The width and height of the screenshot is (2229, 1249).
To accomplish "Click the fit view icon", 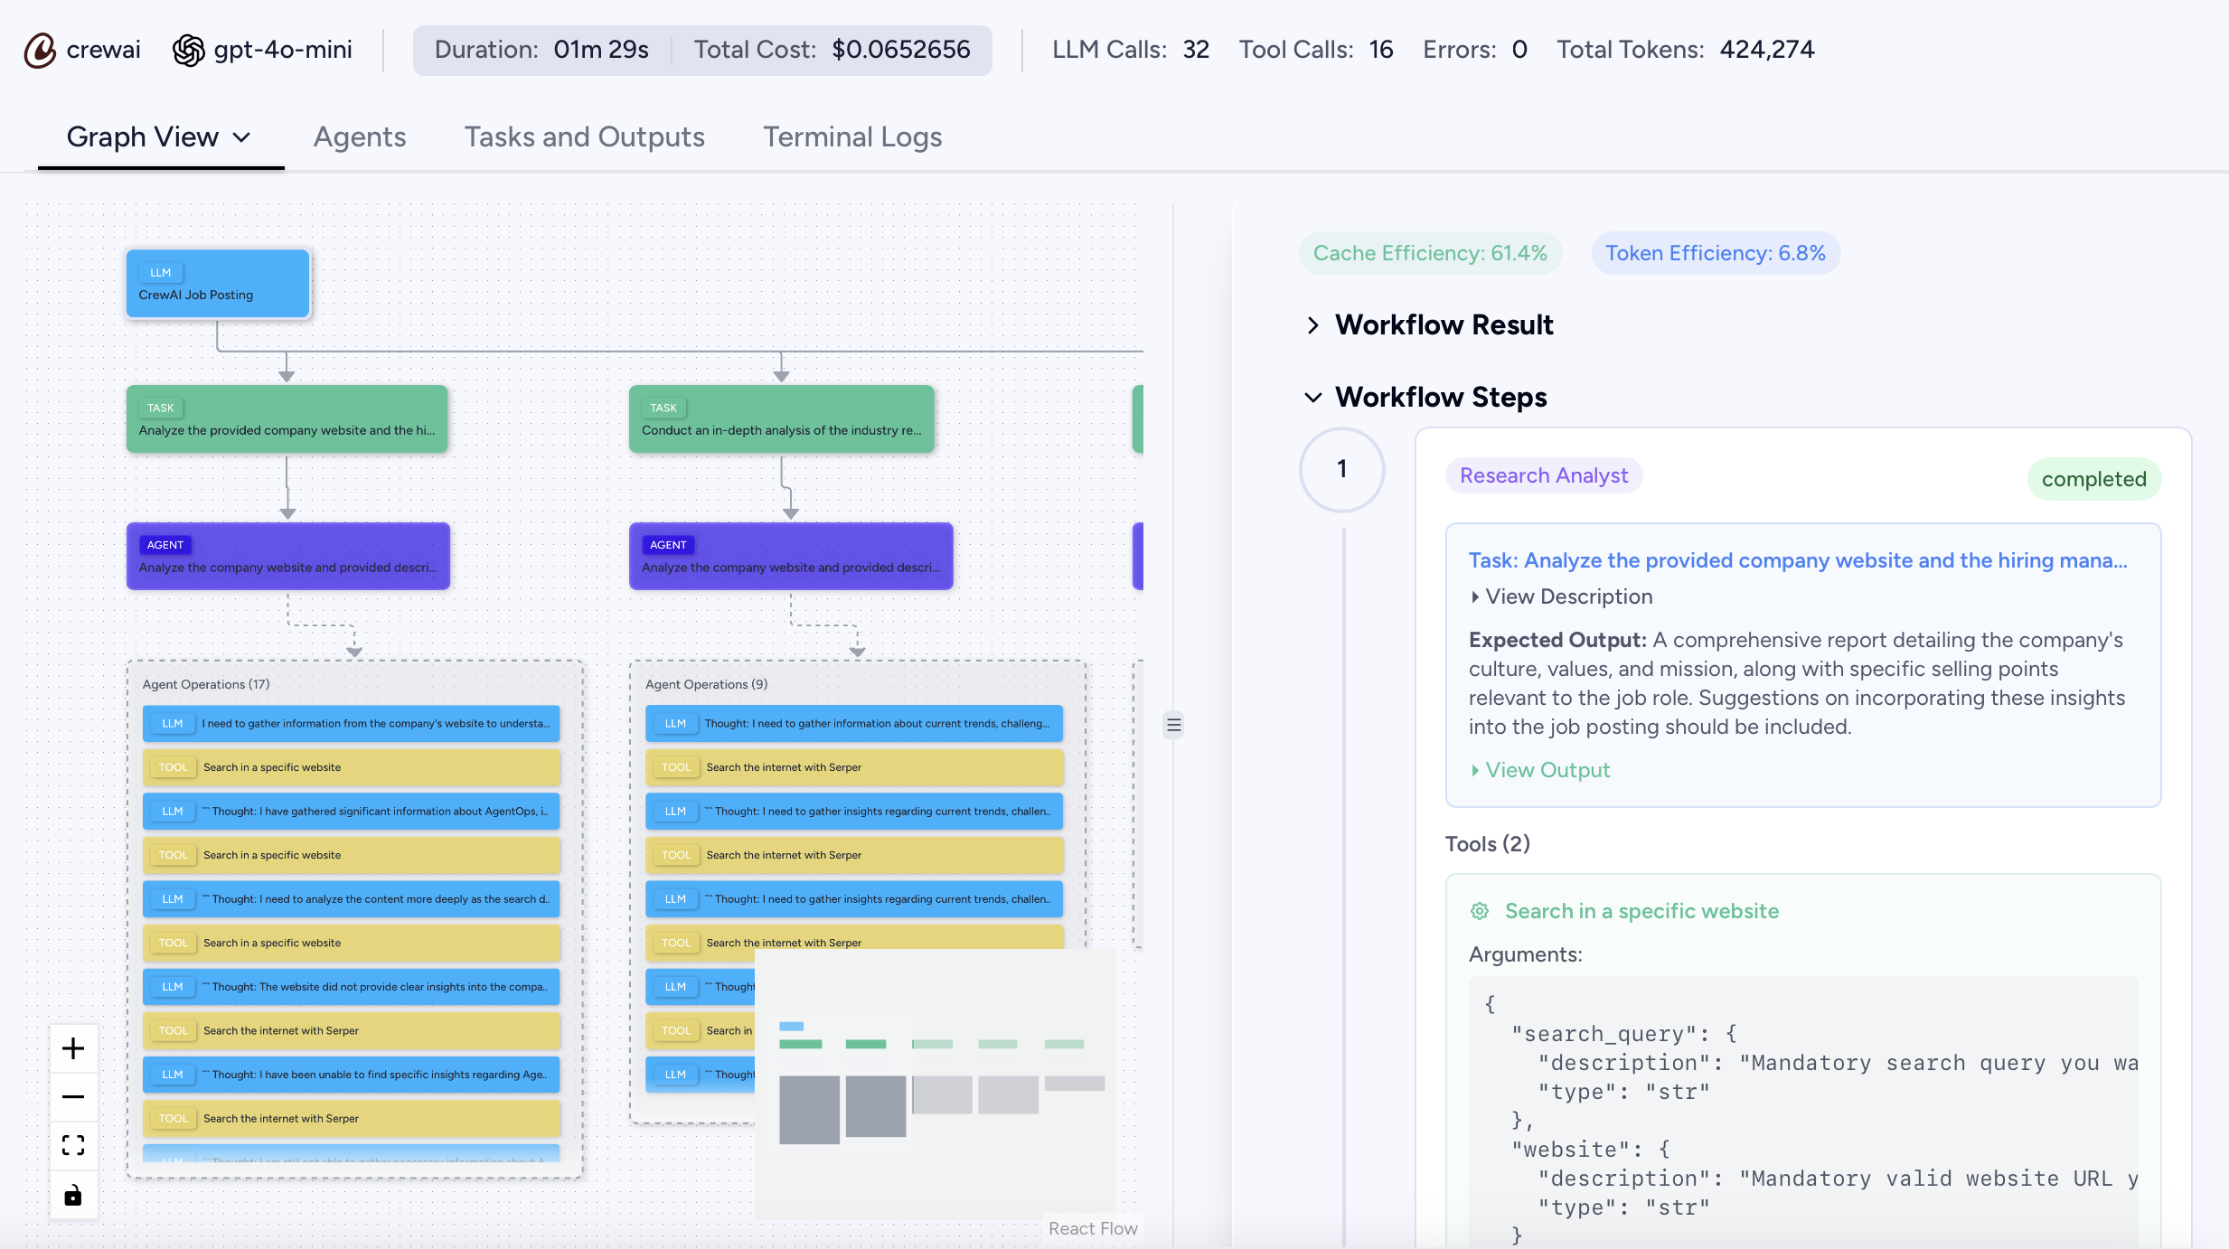I will coord(73,1146).
